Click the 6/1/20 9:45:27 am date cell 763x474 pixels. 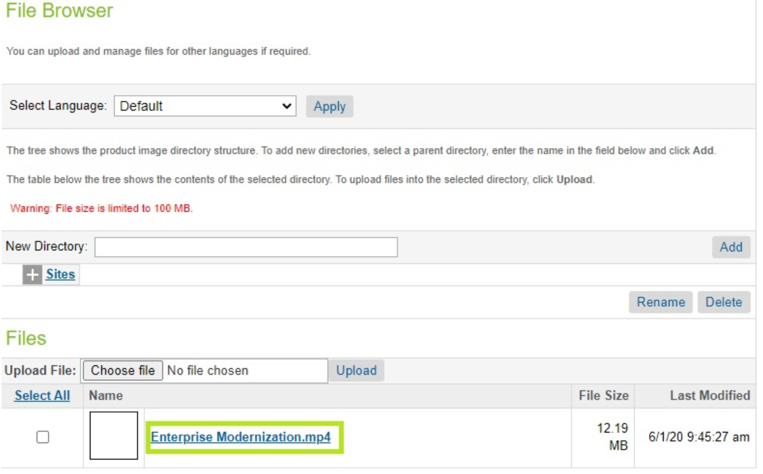699,437
